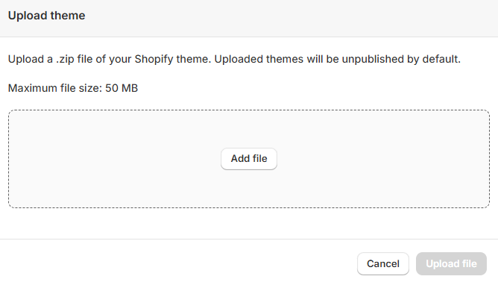Click the drop zone above the Add file button
Image resolution: width=498 pixels, height=288 pixels.
pos(249,129)
